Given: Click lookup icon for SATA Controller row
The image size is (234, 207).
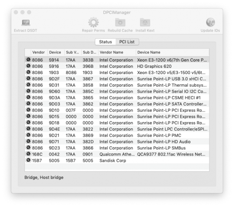Looking at the screenshot, I should point(28,104).
